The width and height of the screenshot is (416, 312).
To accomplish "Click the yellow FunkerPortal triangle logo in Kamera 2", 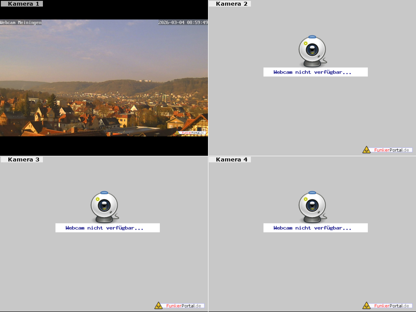I will [367, 150].
